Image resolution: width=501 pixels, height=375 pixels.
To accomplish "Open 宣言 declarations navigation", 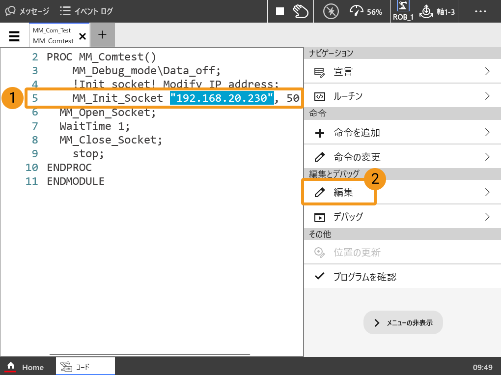I will point(402,71).
